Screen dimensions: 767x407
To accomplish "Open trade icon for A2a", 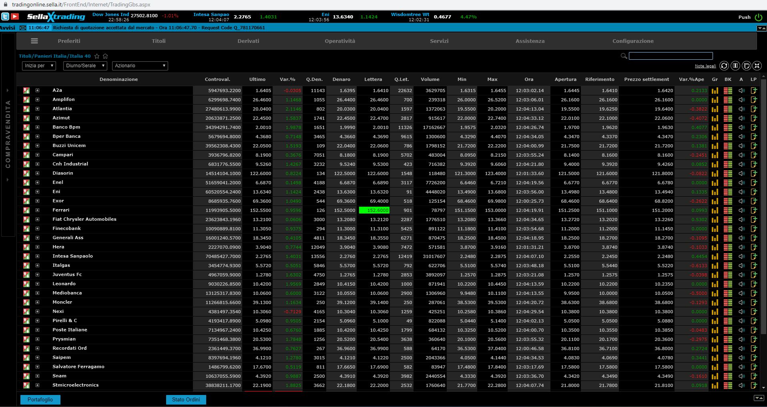I will click(26, 91).
